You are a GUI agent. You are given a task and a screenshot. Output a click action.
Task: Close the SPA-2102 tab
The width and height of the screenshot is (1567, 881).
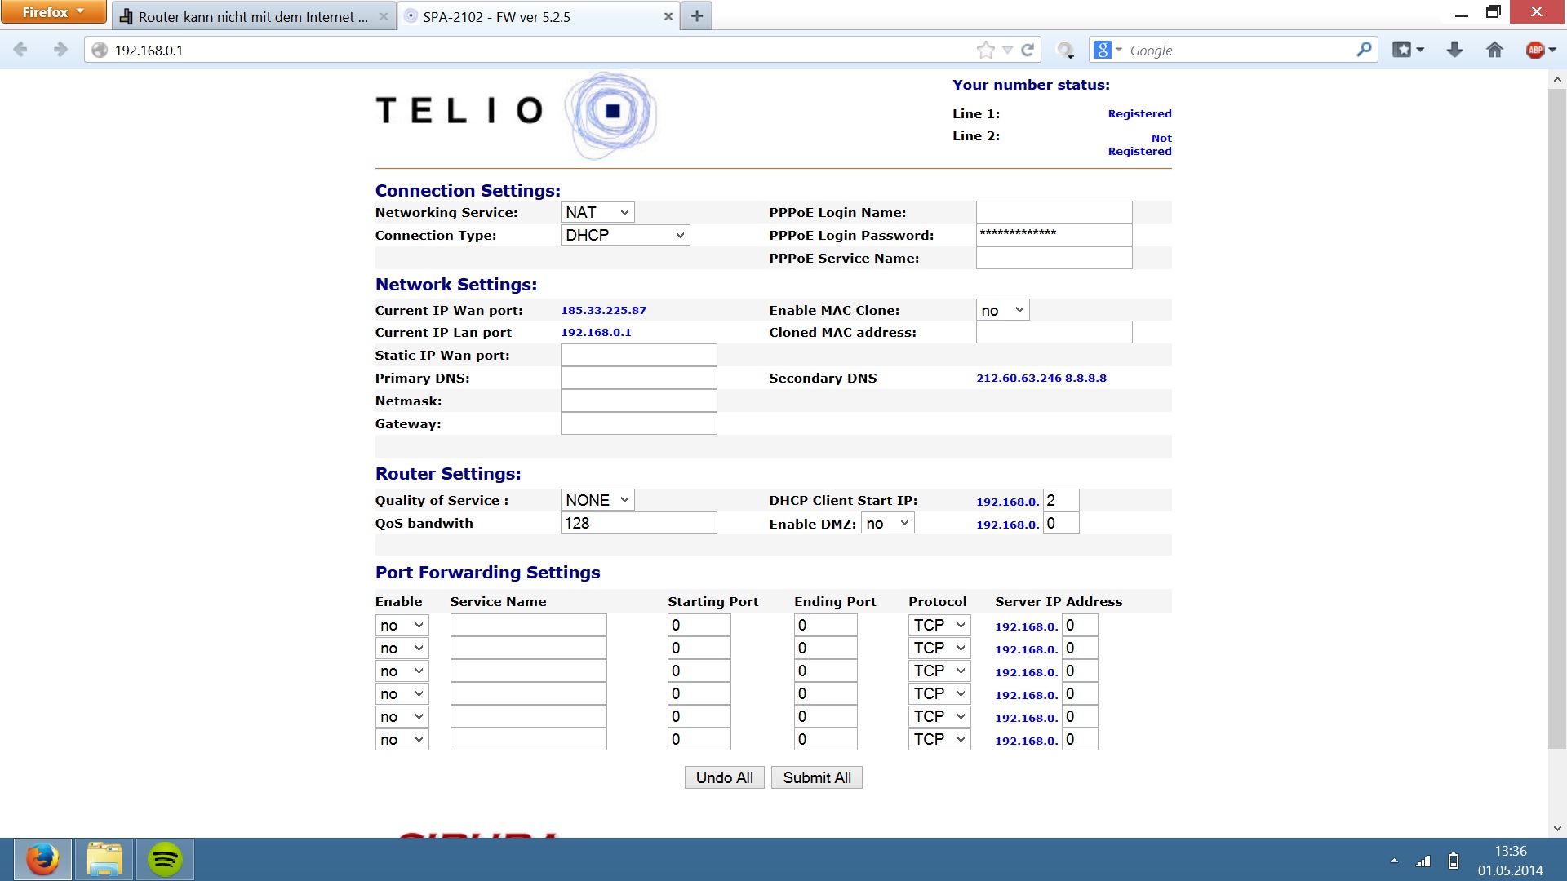[668, 16]
